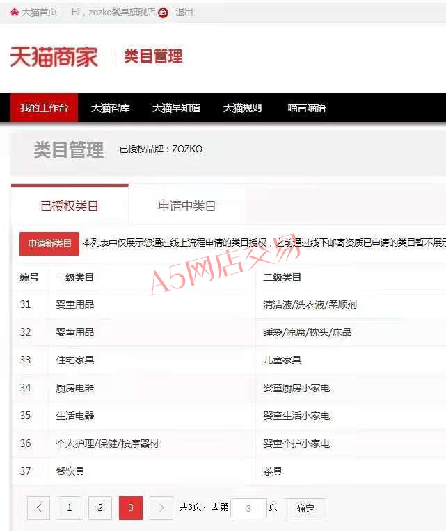The width and height of the screenshot is (446, 531).
Task: Click the 申请新类目 button
Action: [x=49, y=243]
